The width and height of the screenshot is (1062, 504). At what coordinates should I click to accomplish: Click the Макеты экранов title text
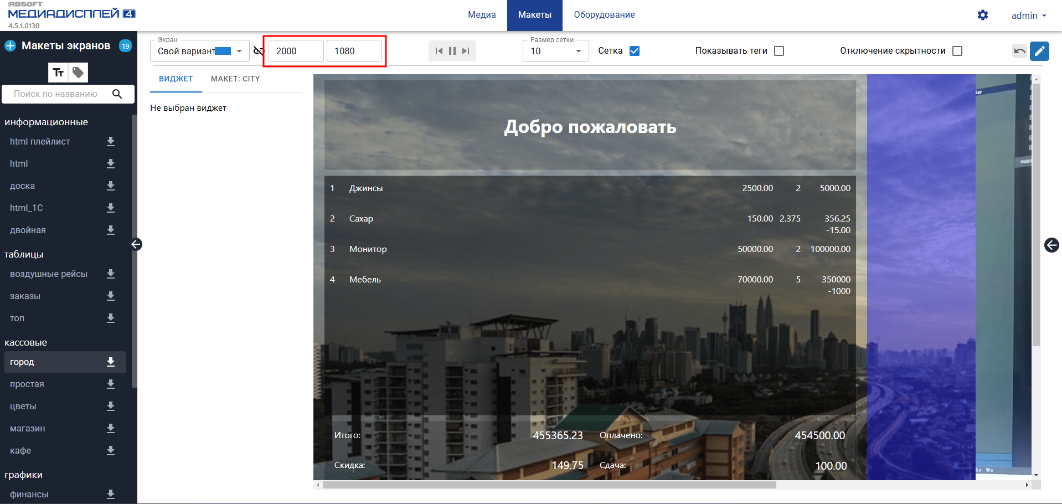[66, 46]
